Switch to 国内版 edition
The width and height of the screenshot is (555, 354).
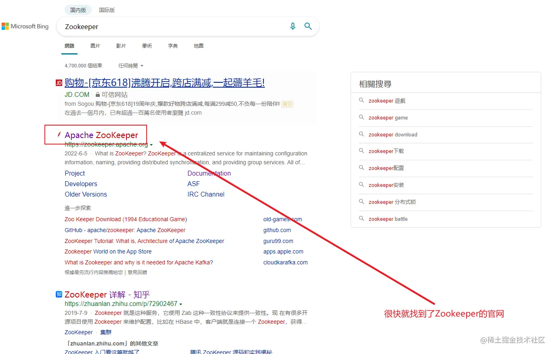pos(78,10)
